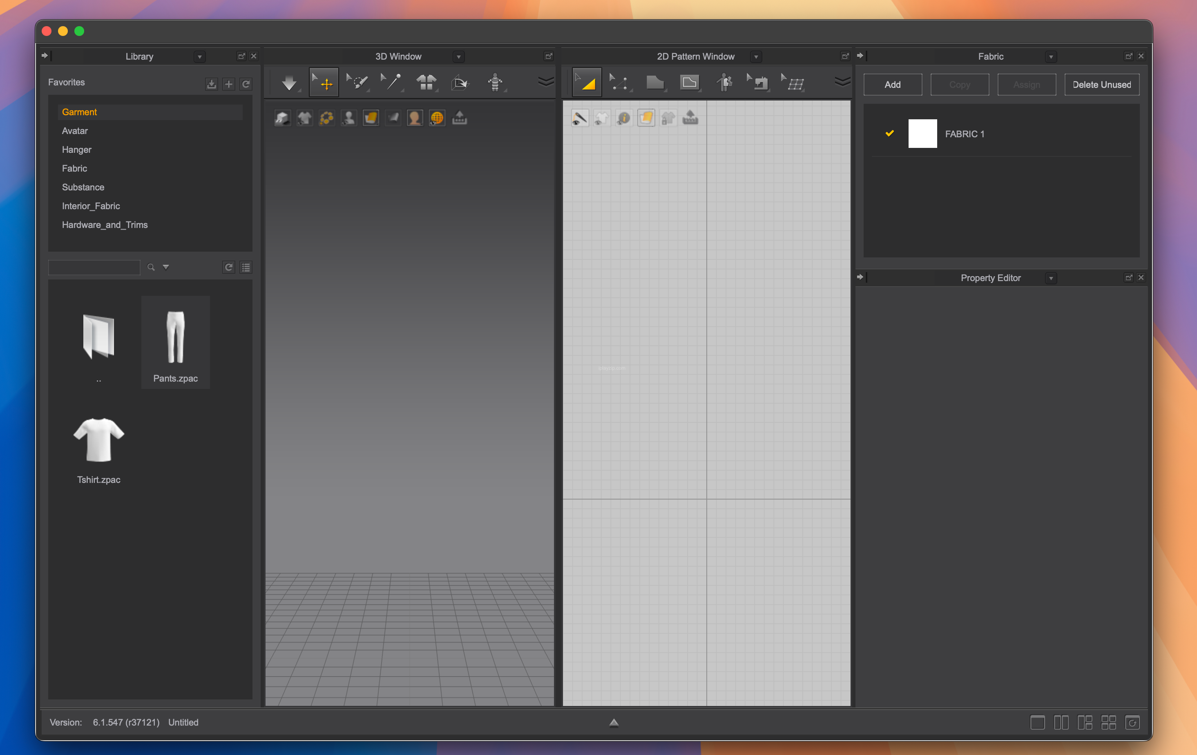The width and height of the screenshot is (1197, 755).
Task: Pick the pin needle tool in 3D toolbar
Action: pyautogui.click(x=391, y=83)
